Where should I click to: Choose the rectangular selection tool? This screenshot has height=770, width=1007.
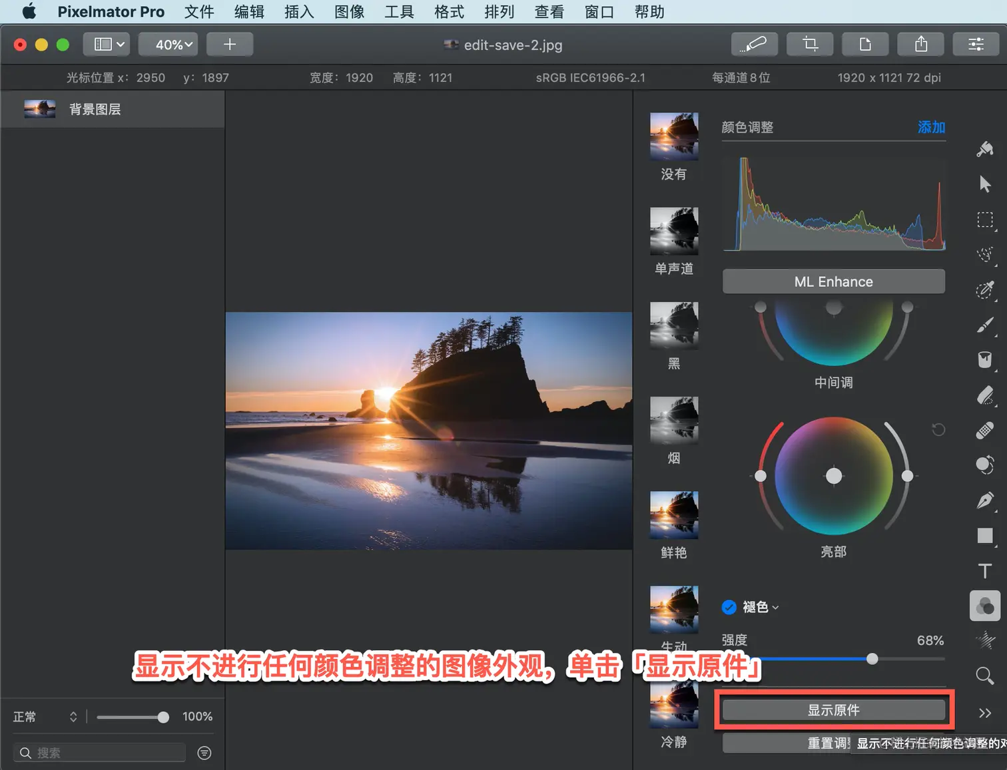point(985,220)
